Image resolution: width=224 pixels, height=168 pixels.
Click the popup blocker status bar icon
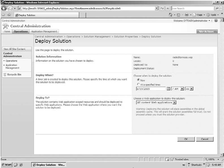[x=167, y=159]
